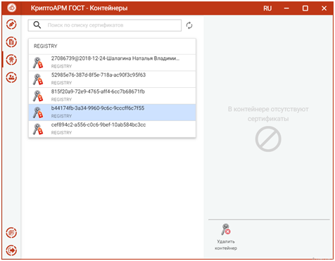This screenshot has width=335, height=261.
Task: Collapse the REGISTRY group header
Action: [x=112, y=46]
